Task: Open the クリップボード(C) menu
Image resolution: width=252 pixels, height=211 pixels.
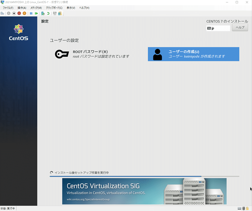Action: pos(54,8)
